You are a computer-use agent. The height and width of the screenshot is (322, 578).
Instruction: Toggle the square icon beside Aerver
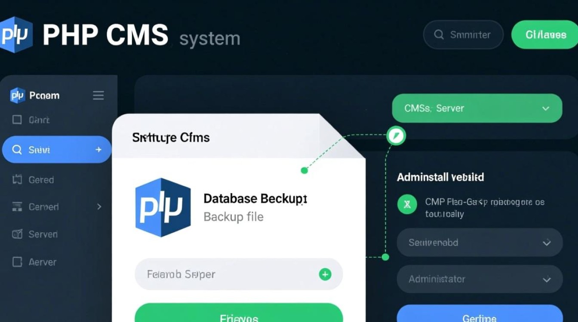coord(17,262)
